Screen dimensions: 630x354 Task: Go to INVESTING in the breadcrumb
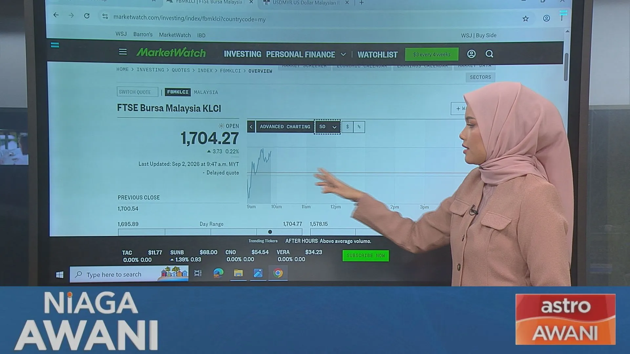(150, 69)
